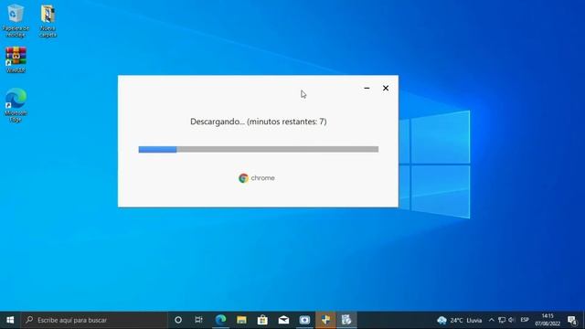This screenshot has height=329, width=585.
Task: Open network status in system tray
Action: coord(502,320)
